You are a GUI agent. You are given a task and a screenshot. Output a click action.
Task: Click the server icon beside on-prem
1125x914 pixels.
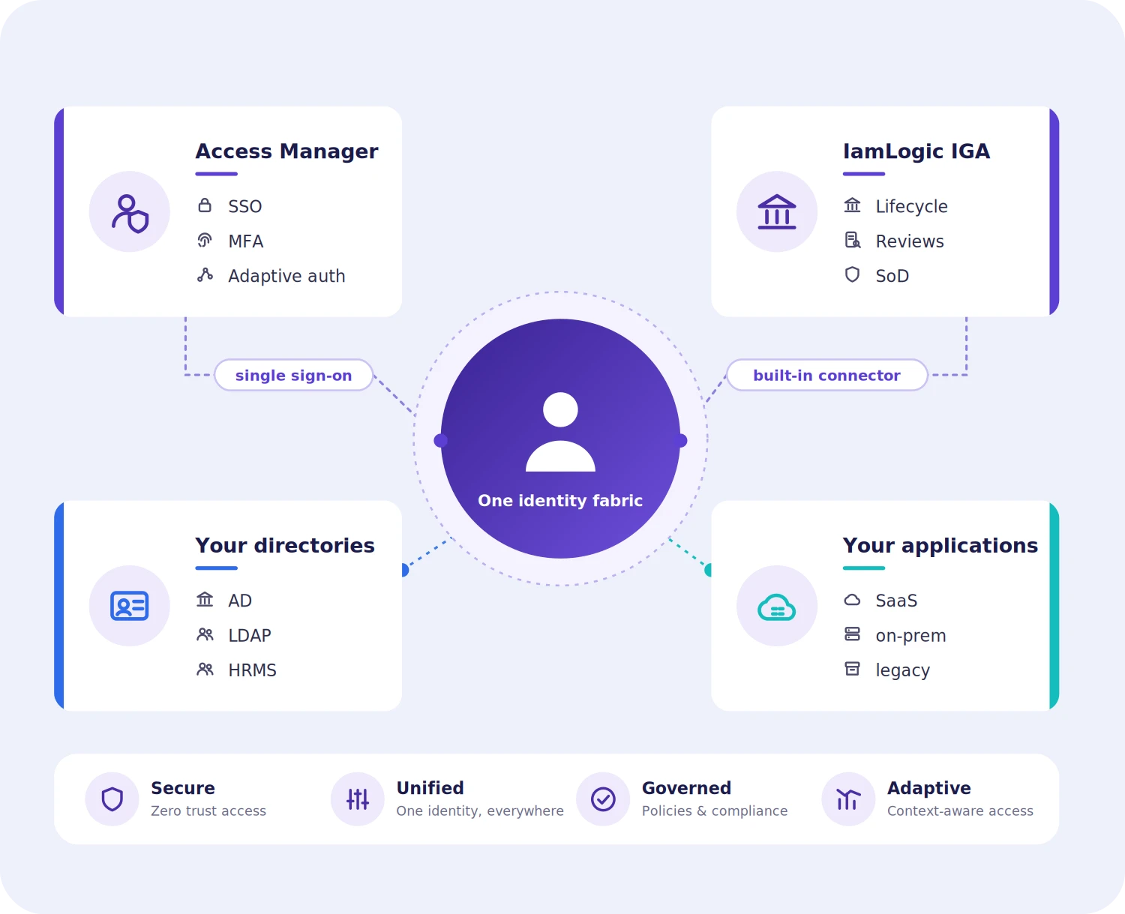[852, 634]
